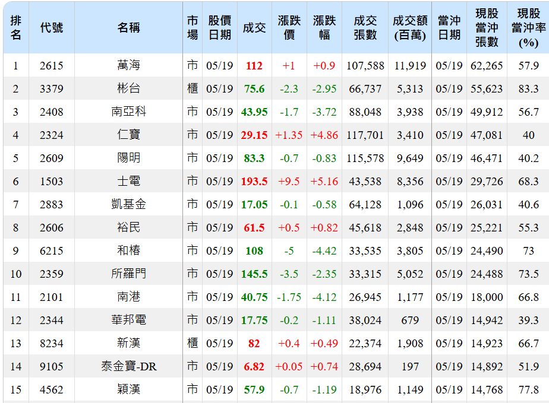Open stock code 2883
This screenshot has width=549, height=403.
pos(52,204)
